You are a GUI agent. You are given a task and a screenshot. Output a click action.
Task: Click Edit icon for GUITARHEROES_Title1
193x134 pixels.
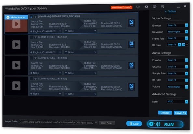[x=131, y=23]
